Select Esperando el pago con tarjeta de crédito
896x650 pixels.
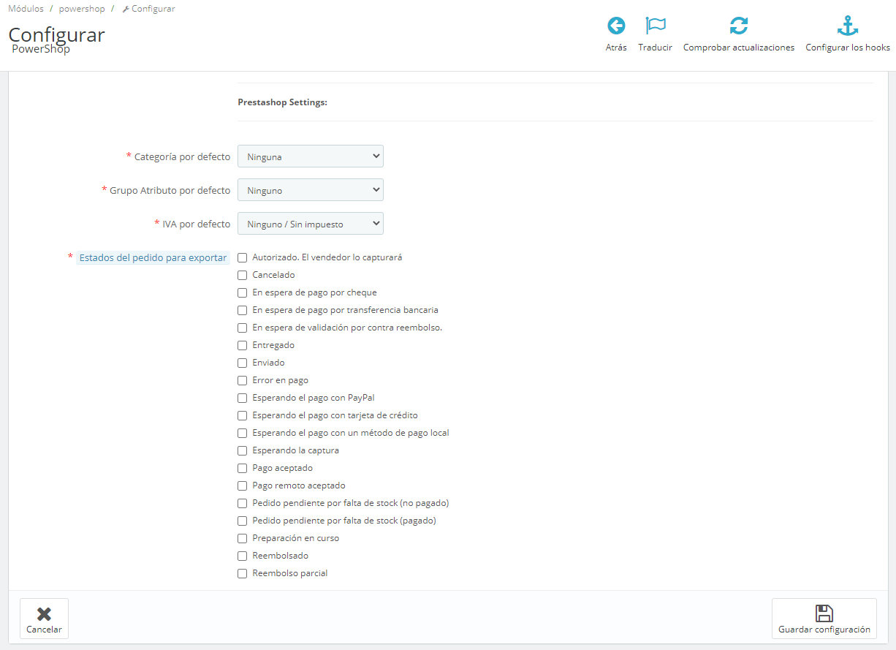pos(243,415)
